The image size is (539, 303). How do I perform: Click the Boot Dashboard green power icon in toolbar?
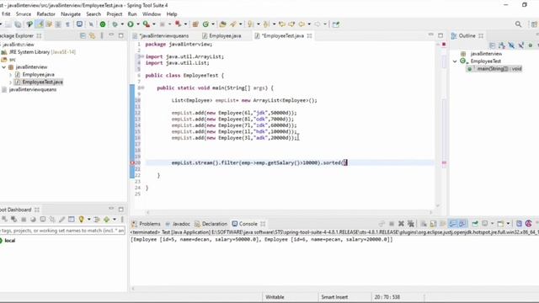(x=103, y=24)
